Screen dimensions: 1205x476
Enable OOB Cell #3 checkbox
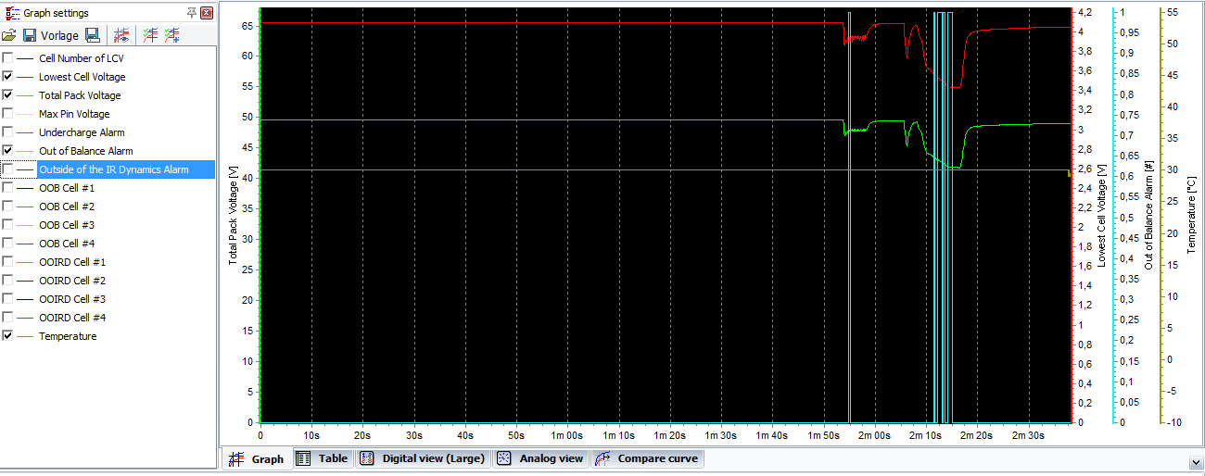click(7, 225)
